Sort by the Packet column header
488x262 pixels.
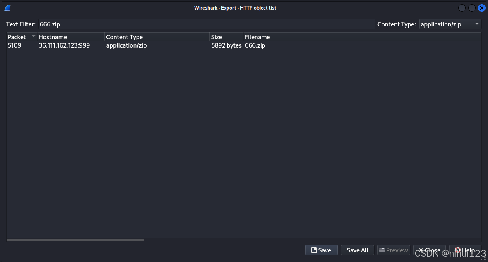click(x=22, y=37)
